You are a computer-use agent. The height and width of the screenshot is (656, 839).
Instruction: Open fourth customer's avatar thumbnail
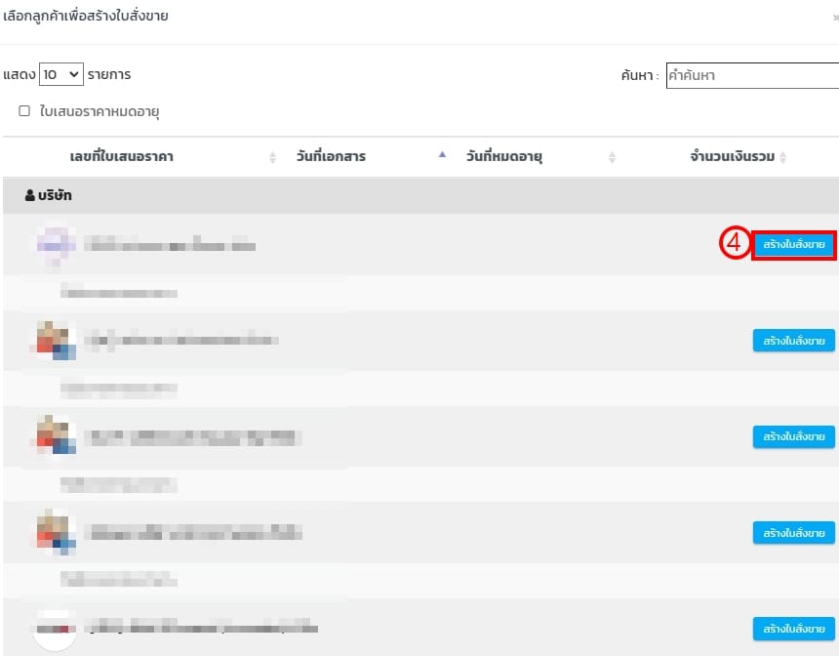pos(55,532)
